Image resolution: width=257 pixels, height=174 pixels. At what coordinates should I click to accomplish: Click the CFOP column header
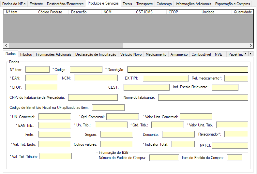coord(183,12)
